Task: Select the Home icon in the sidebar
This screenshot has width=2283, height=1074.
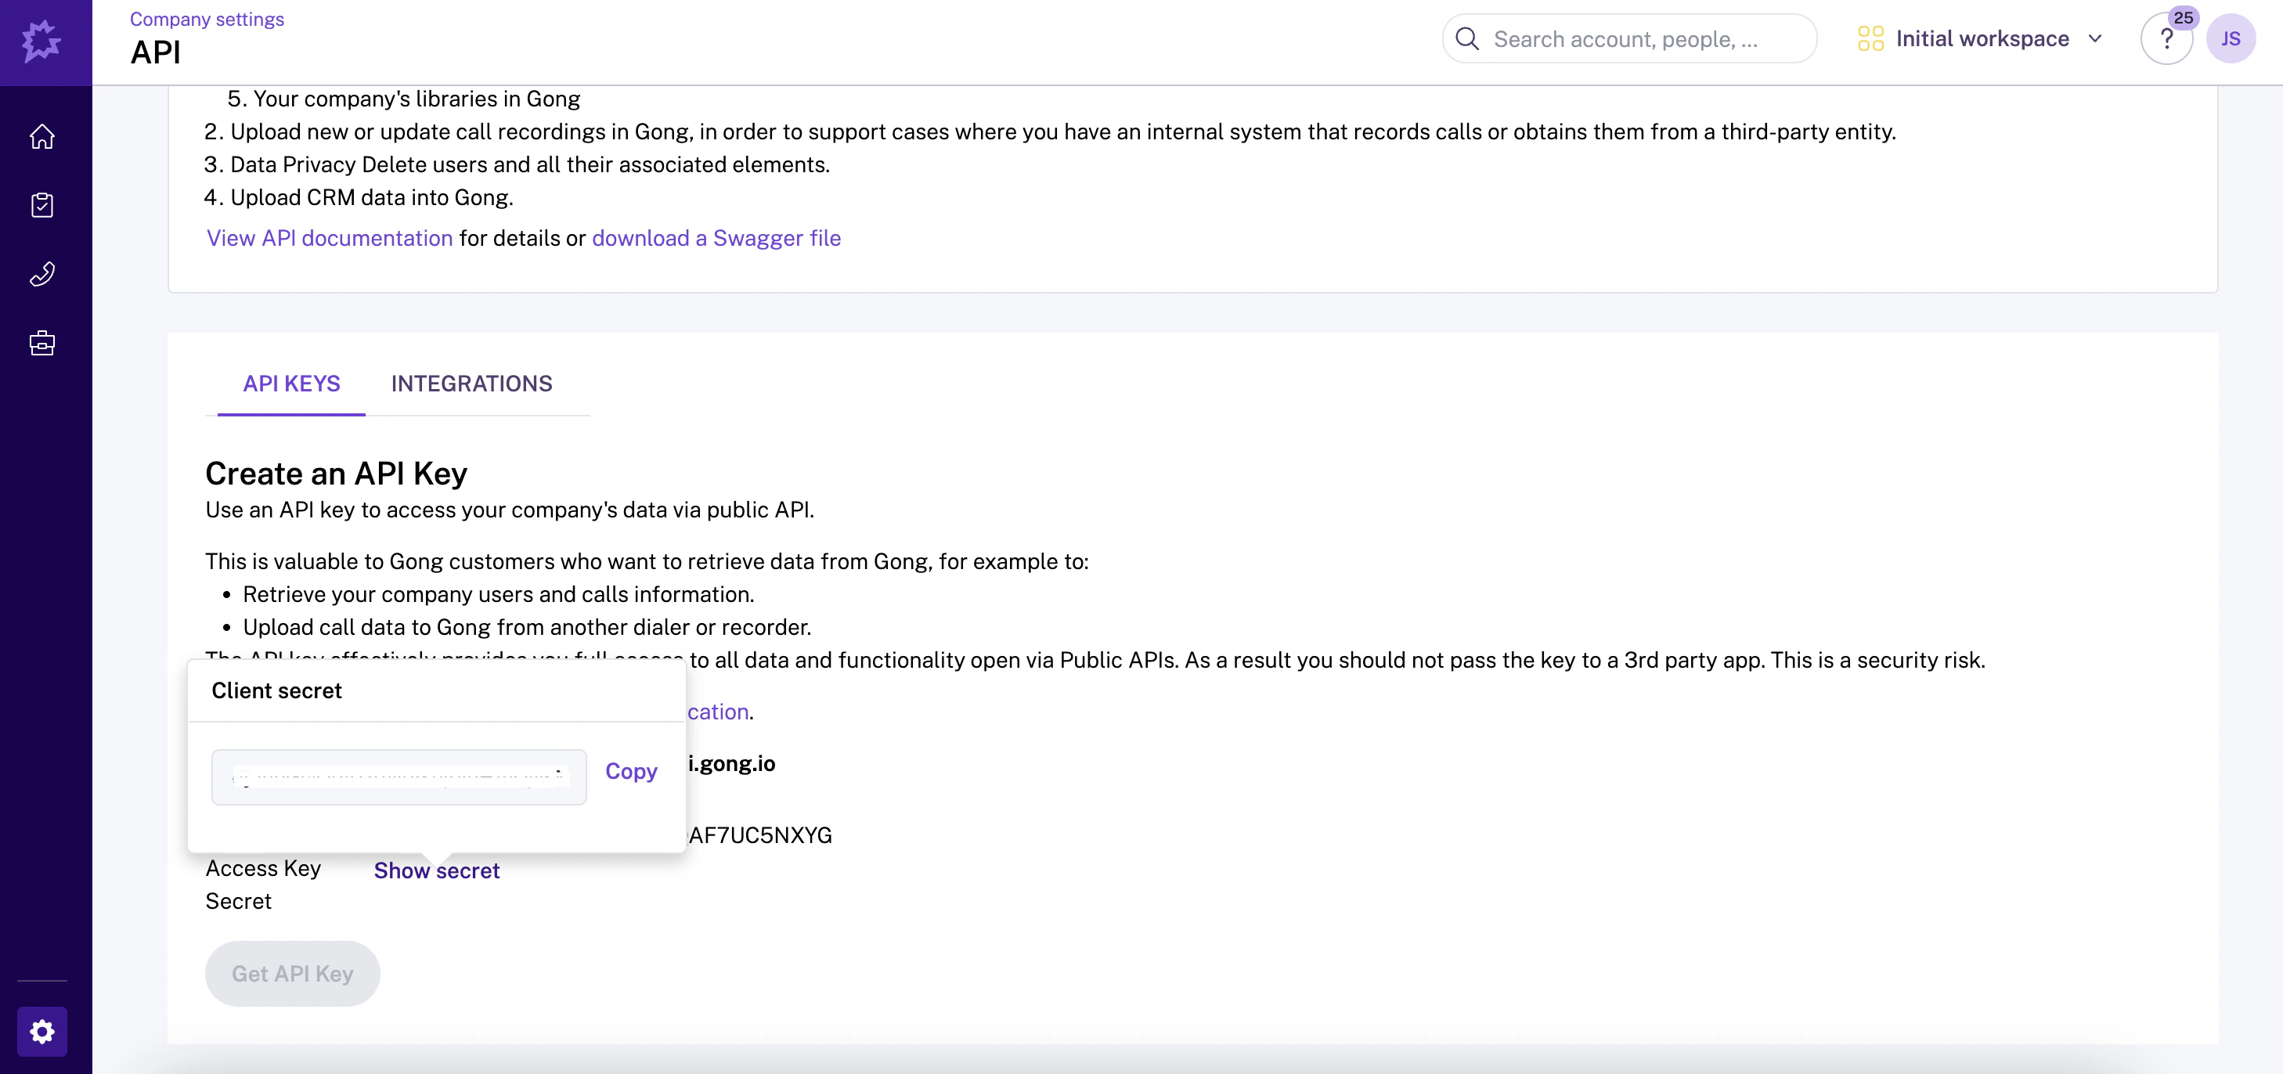Action: point(41,137)
